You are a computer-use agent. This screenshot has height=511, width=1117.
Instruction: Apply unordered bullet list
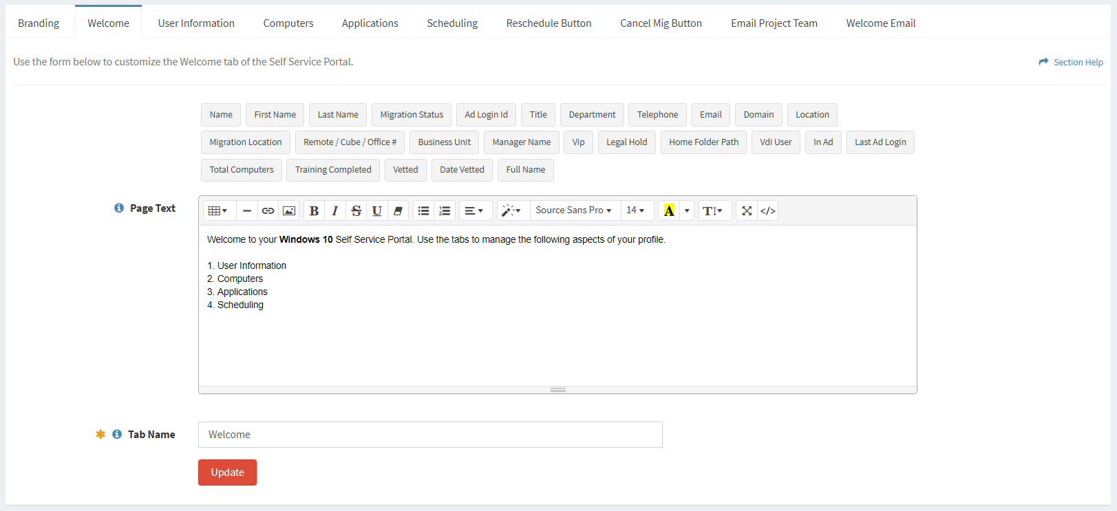tap(424, 210)
